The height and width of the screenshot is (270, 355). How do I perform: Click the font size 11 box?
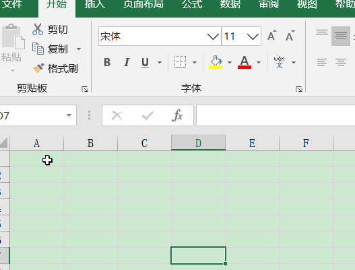(x=233, y=36)
